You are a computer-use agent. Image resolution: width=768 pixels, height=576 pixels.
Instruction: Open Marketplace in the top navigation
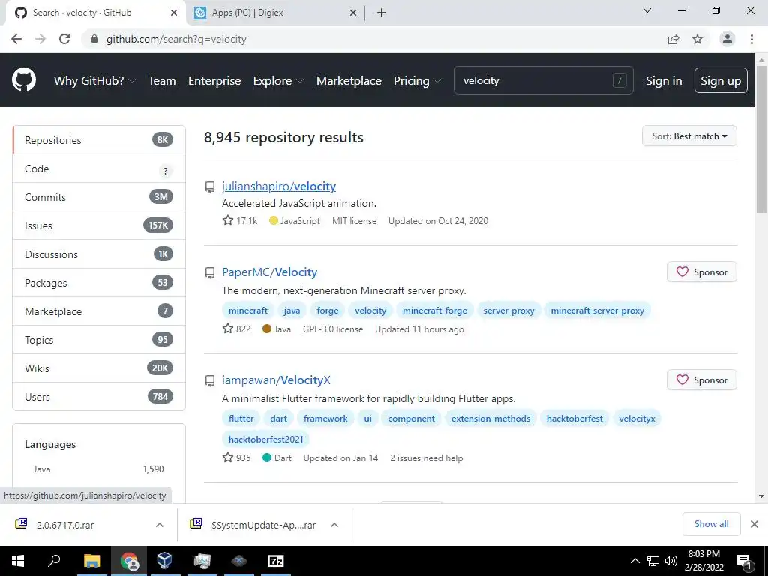[349, 80]
